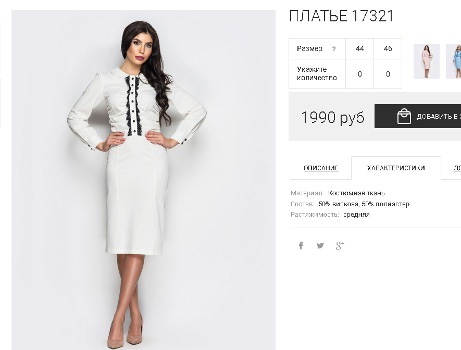The image size is (461, 350).
Task: Open the size help question mark
Action: 334,49
